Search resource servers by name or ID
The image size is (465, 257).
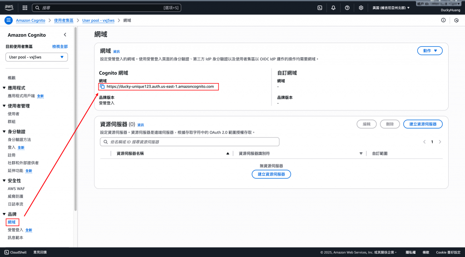point(189,142)
